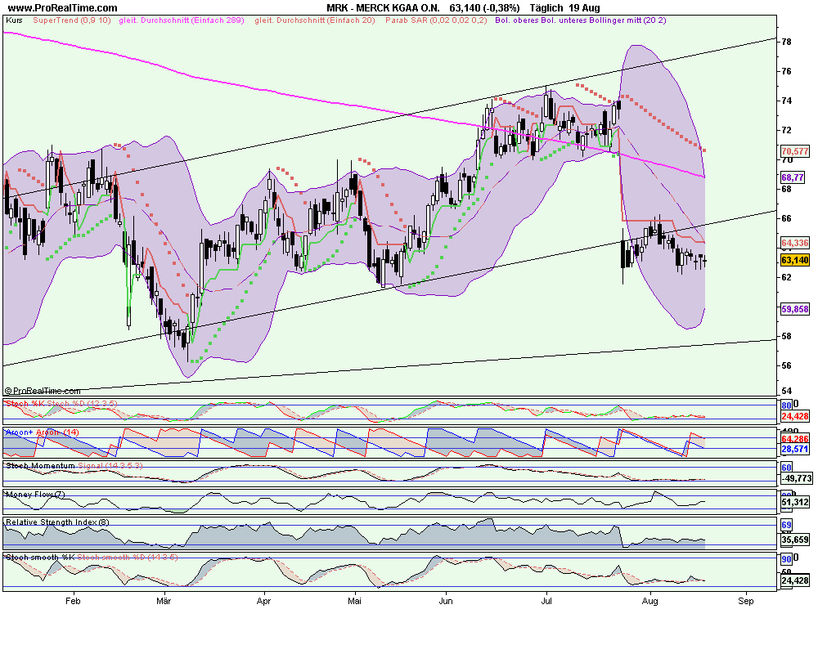Click the red 64,336 value box

click(795, 243)
